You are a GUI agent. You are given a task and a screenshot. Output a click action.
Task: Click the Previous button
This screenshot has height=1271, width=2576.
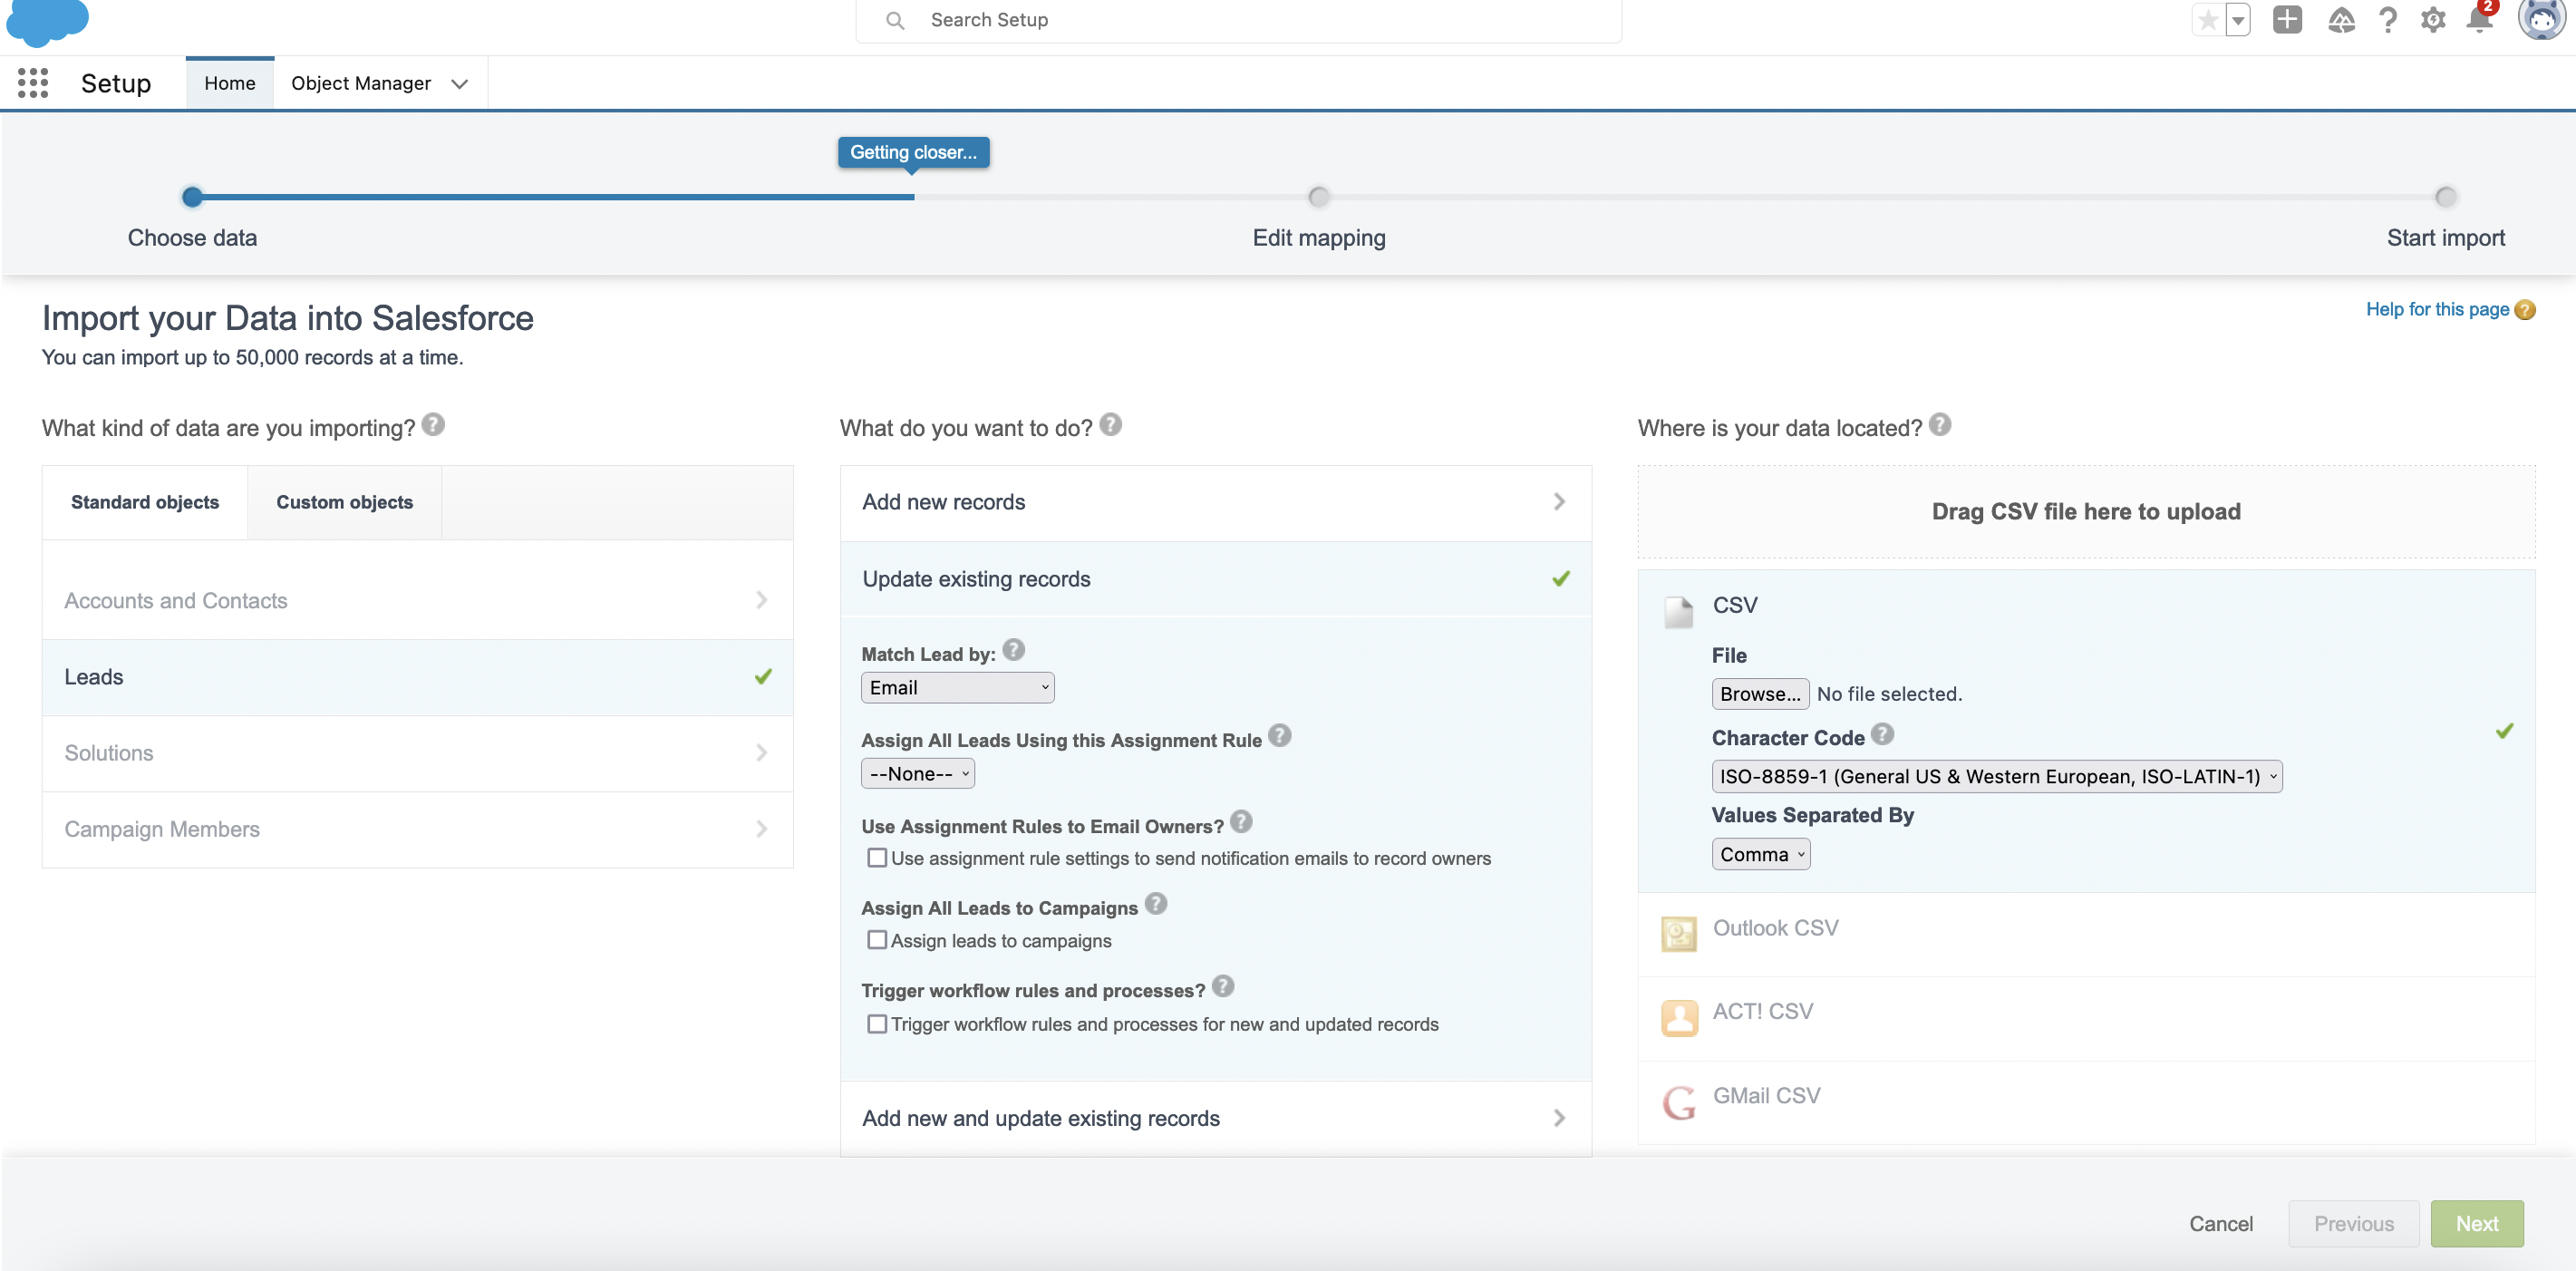click(2353, 1224)
